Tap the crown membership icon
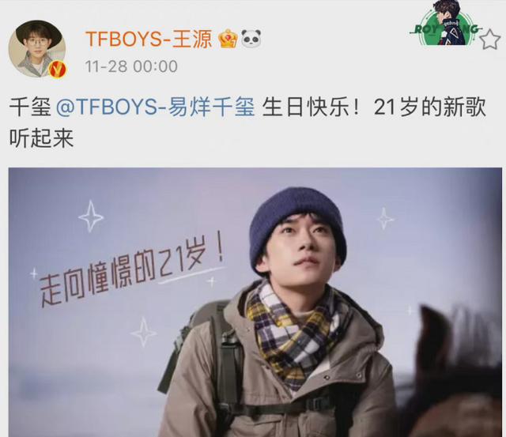 tap(228, 39)
